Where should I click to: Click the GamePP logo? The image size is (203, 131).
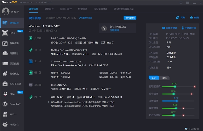point(9,2)
